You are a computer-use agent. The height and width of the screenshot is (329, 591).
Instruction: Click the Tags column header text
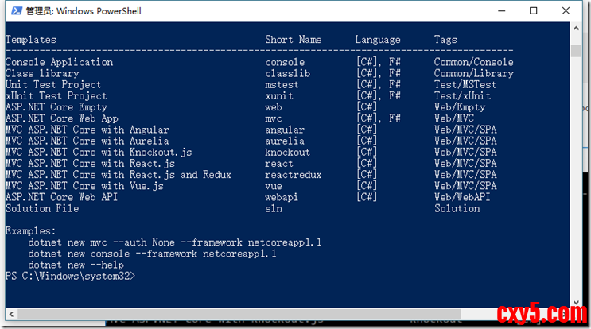(445, 40)
